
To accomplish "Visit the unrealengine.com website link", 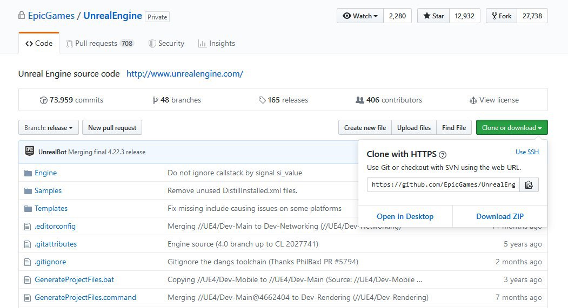I will coord(185,74).
